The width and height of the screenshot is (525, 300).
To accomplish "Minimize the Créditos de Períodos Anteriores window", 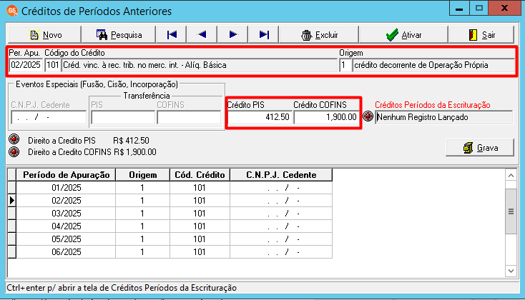I will coord(459,9).
